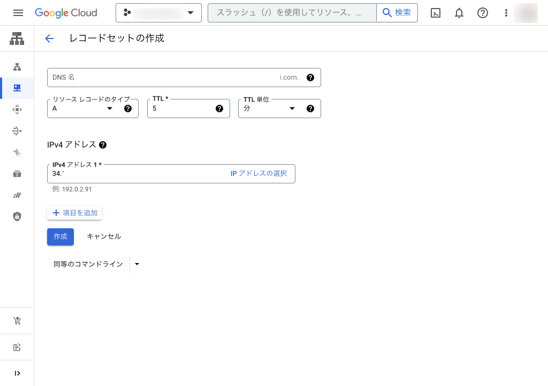The image size is (548, 386).
Task: Expand the 同等のコマンドライン dropdown arrow
Action: click(x=137, y=264)
